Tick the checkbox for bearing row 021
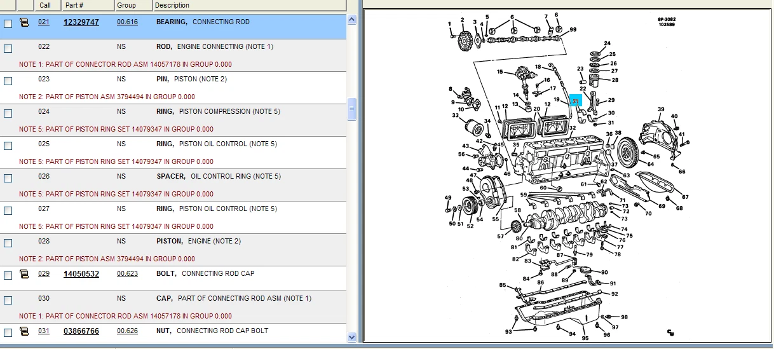774x349 pixels. tap(8, 24)
